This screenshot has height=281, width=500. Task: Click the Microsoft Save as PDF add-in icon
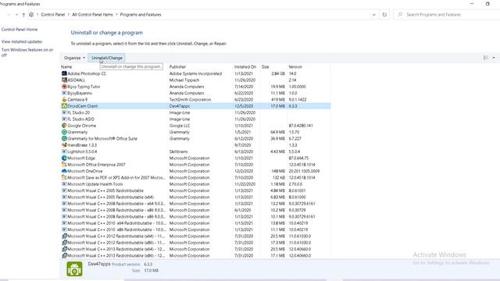(64, 178)
